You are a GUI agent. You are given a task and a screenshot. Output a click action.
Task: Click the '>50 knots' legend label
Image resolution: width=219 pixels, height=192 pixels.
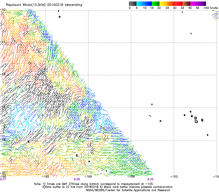[210, 8]
